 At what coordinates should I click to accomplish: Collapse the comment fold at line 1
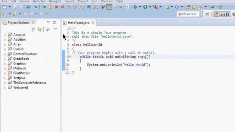pos(70,29)
